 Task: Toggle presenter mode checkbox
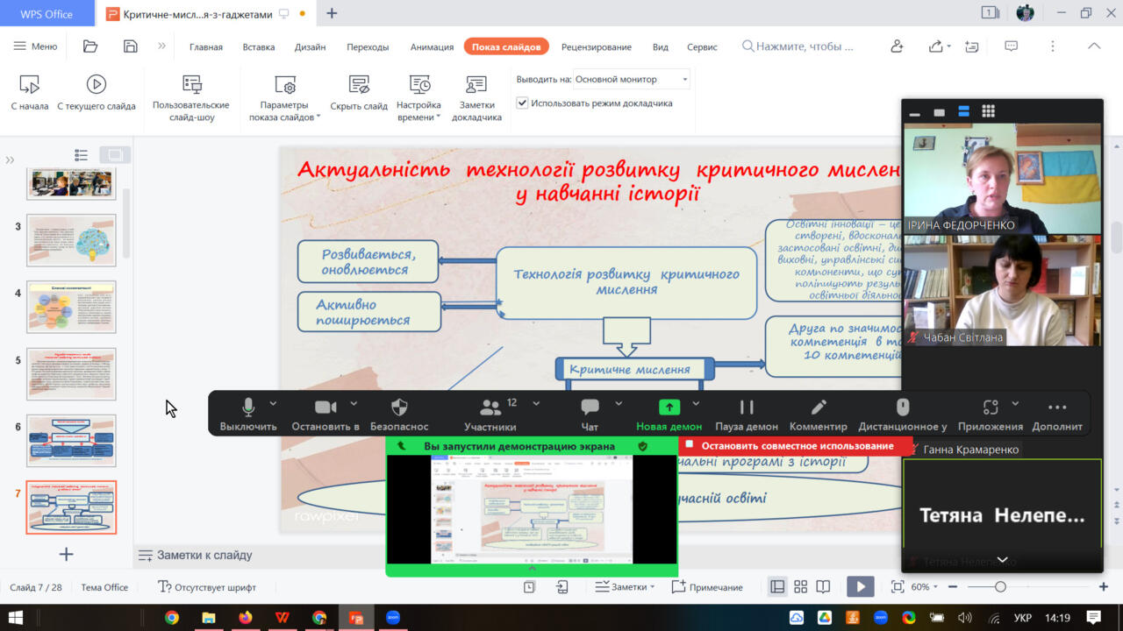coord(523,103)
